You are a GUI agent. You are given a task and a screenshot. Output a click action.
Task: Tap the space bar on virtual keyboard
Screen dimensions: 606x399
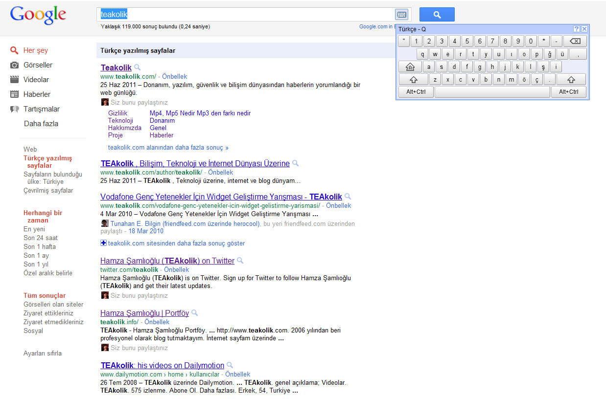(x=492, y=92)
